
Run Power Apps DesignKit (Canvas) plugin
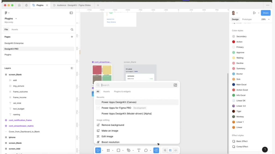[137, 102]
